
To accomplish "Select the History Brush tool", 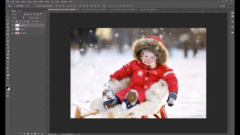I will click(x=8, y=44).
